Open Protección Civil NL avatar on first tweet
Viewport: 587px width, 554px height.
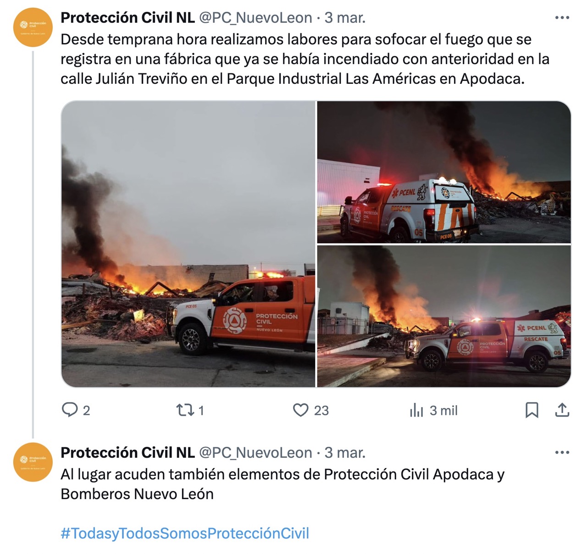[33, 27]
